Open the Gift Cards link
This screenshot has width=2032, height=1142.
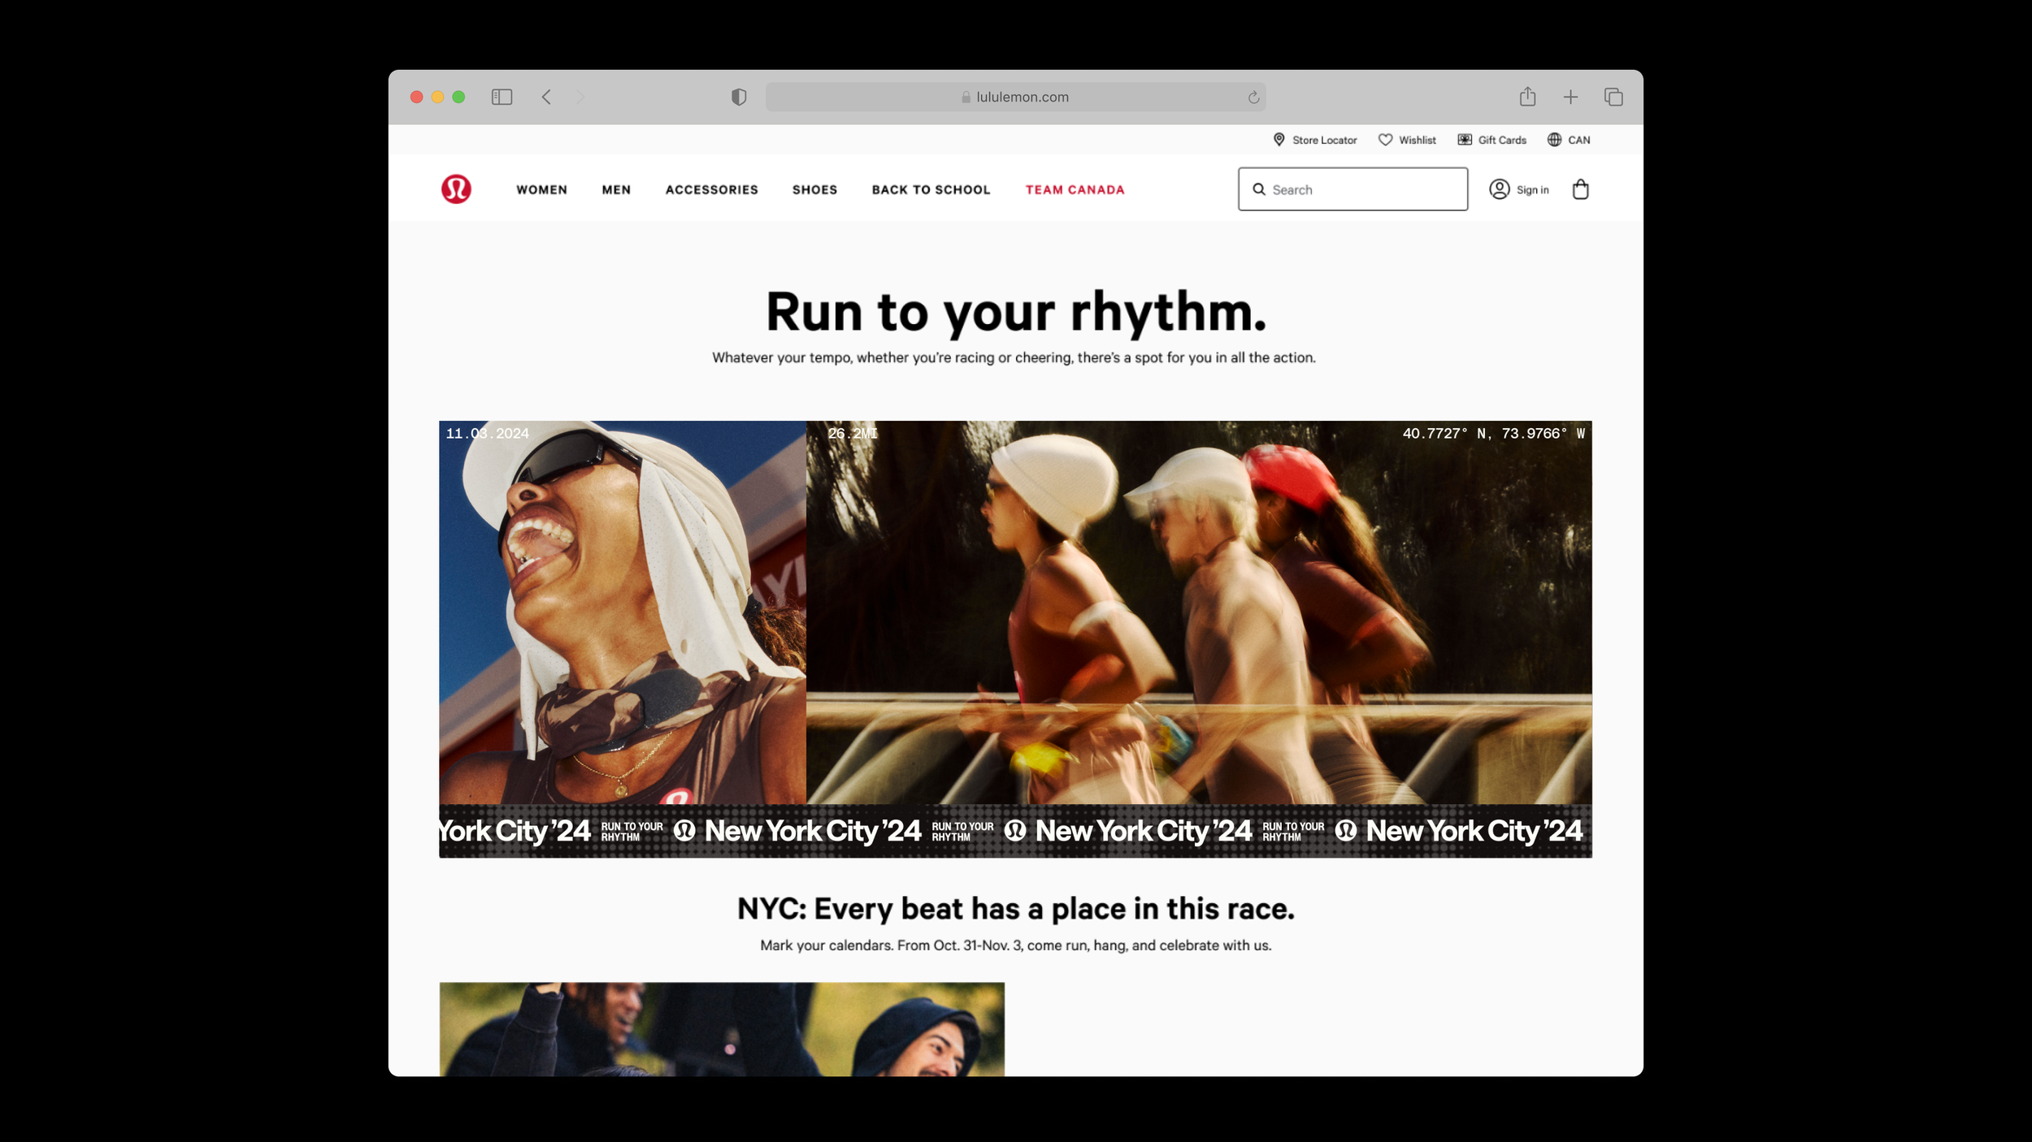click(1491, 141)
